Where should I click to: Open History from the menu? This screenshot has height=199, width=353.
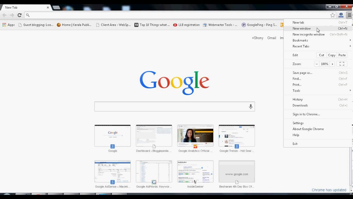tap(318, 99)
